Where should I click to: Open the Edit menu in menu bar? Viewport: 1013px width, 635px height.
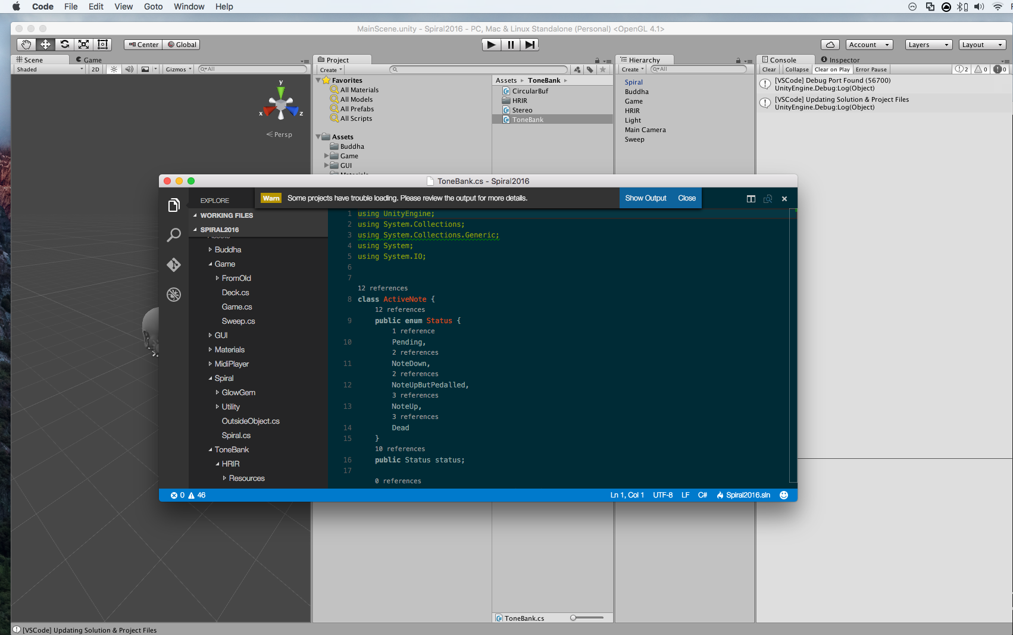coord(96,7)
